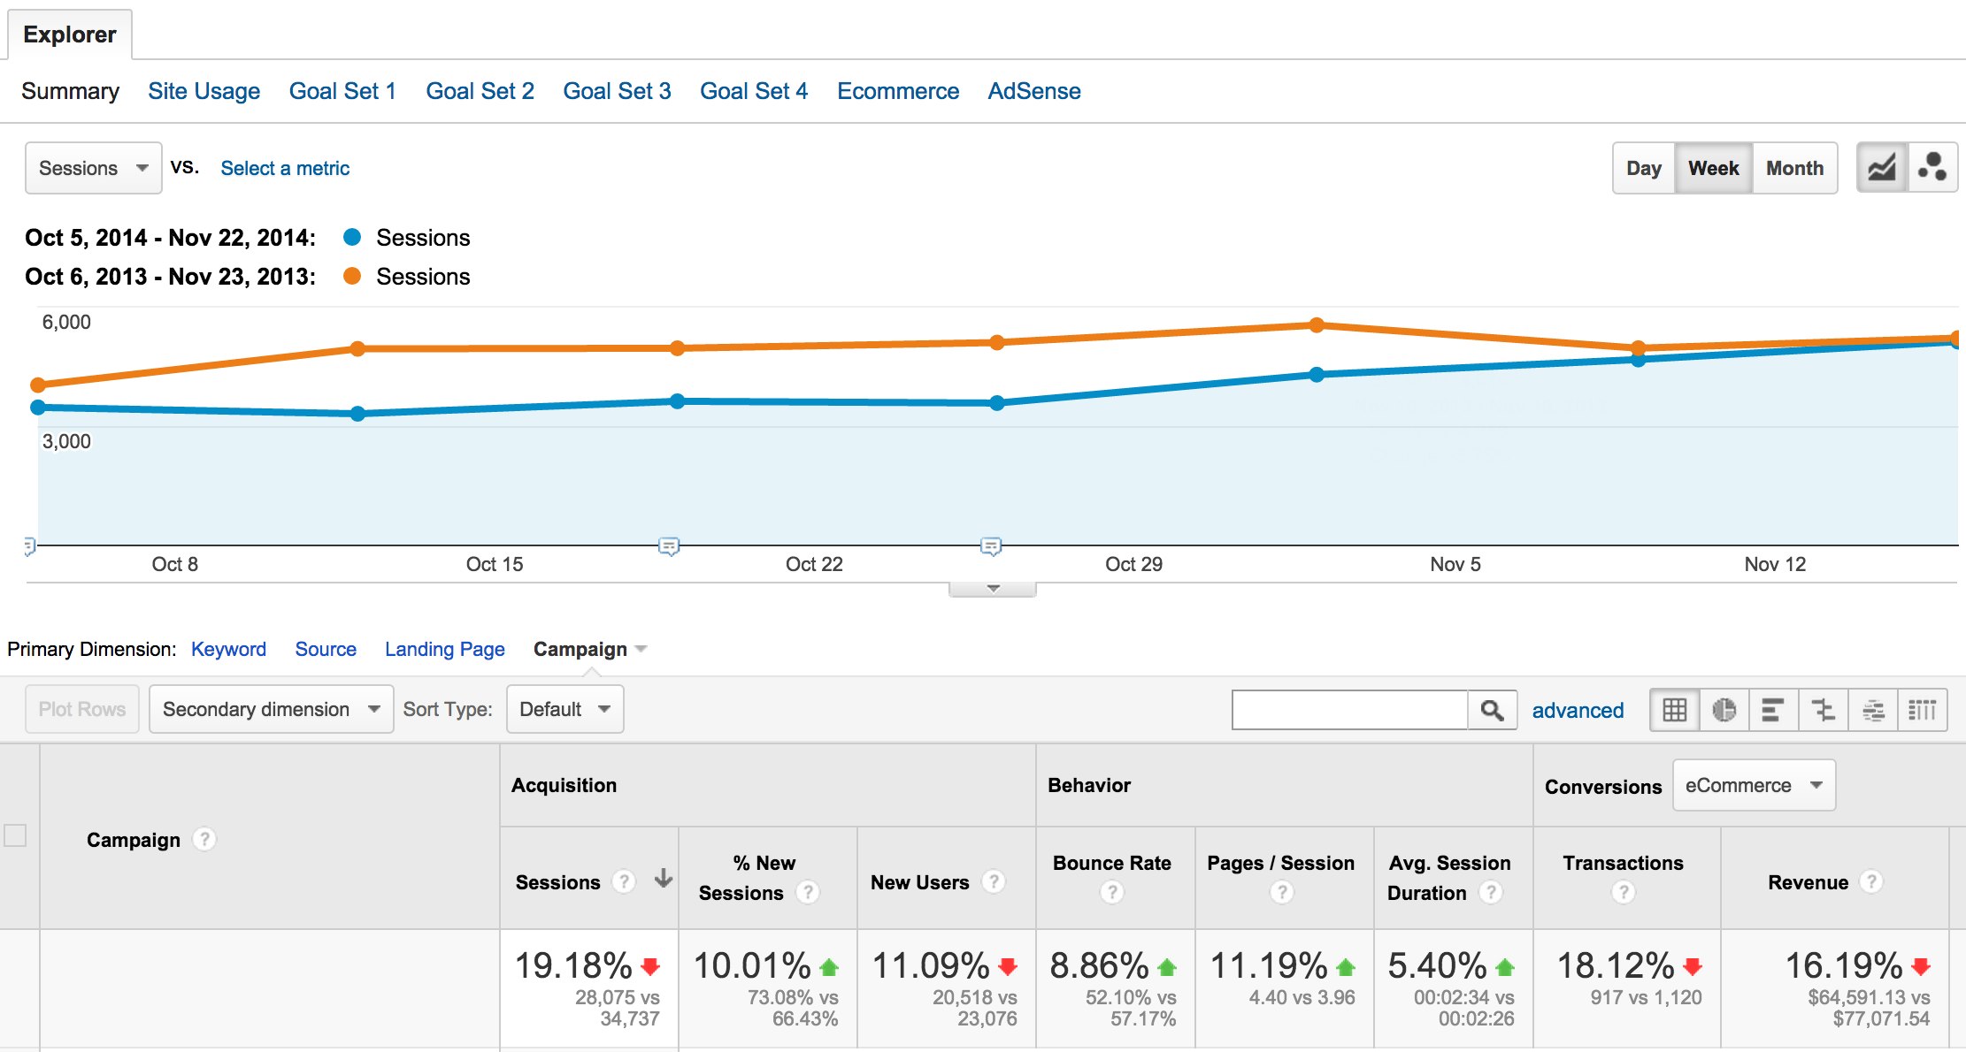Check the select-all campaigns checkbox
Viewport: 1966px width, 1052px height.
(15, 835)
